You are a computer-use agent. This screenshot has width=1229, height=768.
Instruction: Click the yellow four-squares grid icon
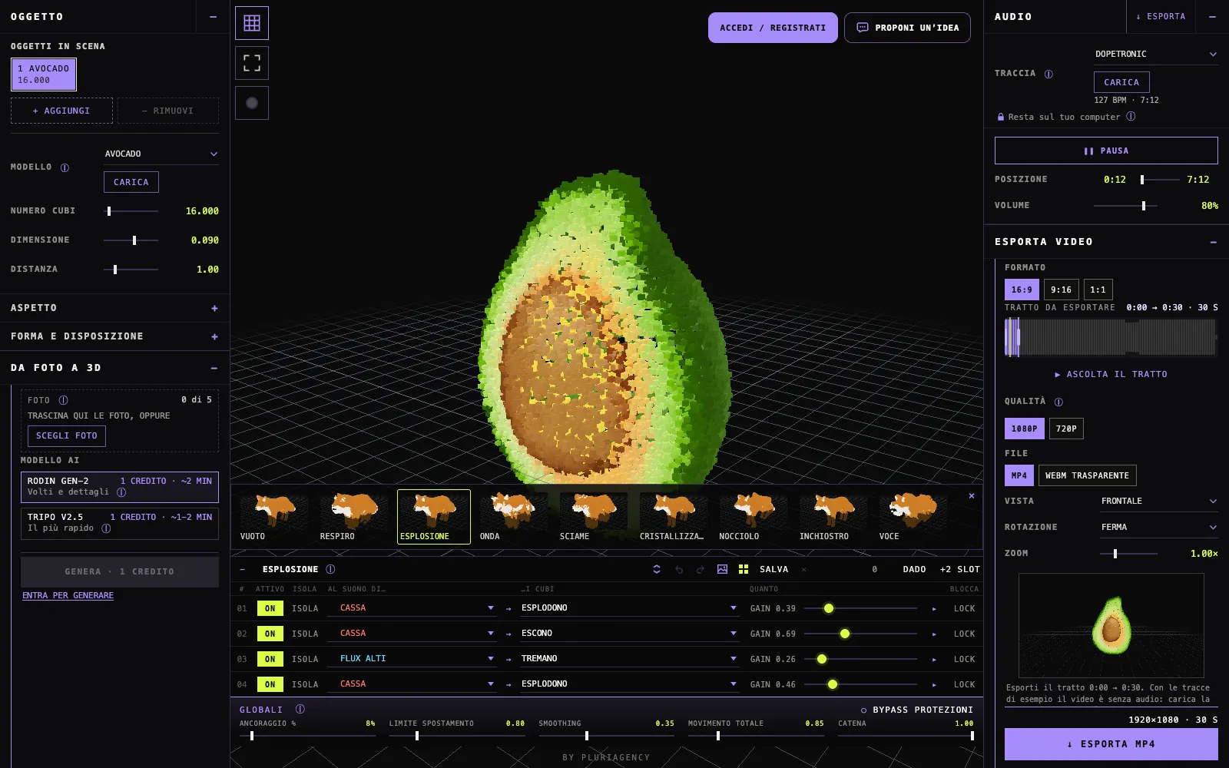coord(744,569)
